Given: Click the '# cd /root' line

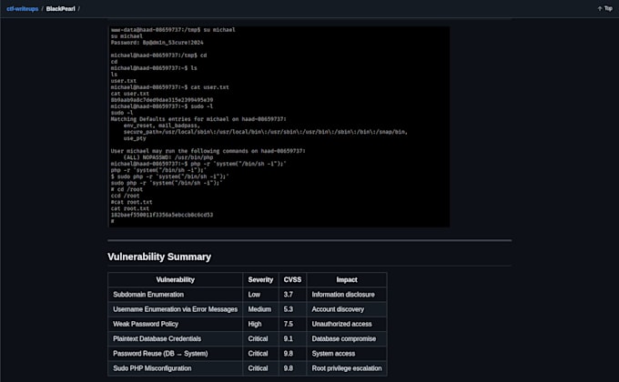Looking at the screenshot, I should (x=127, y=189).
